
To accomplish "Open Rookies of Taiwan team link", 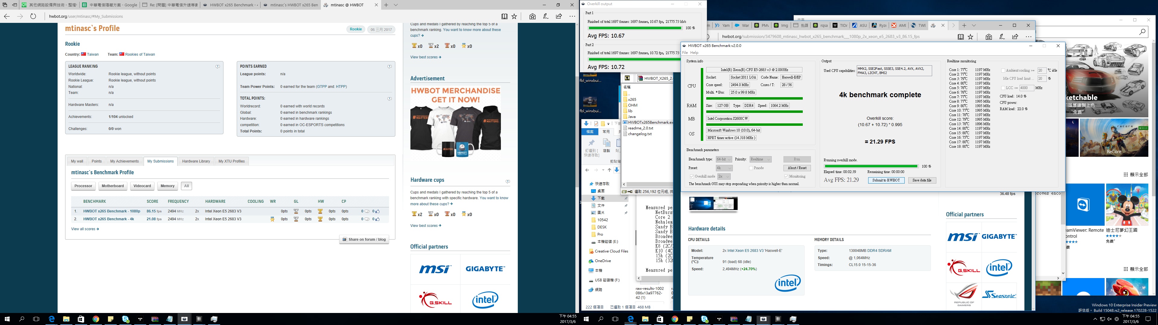I will coord(140,54).
